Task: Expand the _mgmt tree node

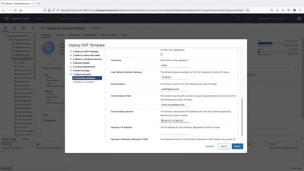Action: [12, 63]
